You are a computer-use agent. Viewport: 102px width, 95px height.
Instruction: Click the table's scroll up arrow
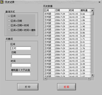click(x=92, y=10)
